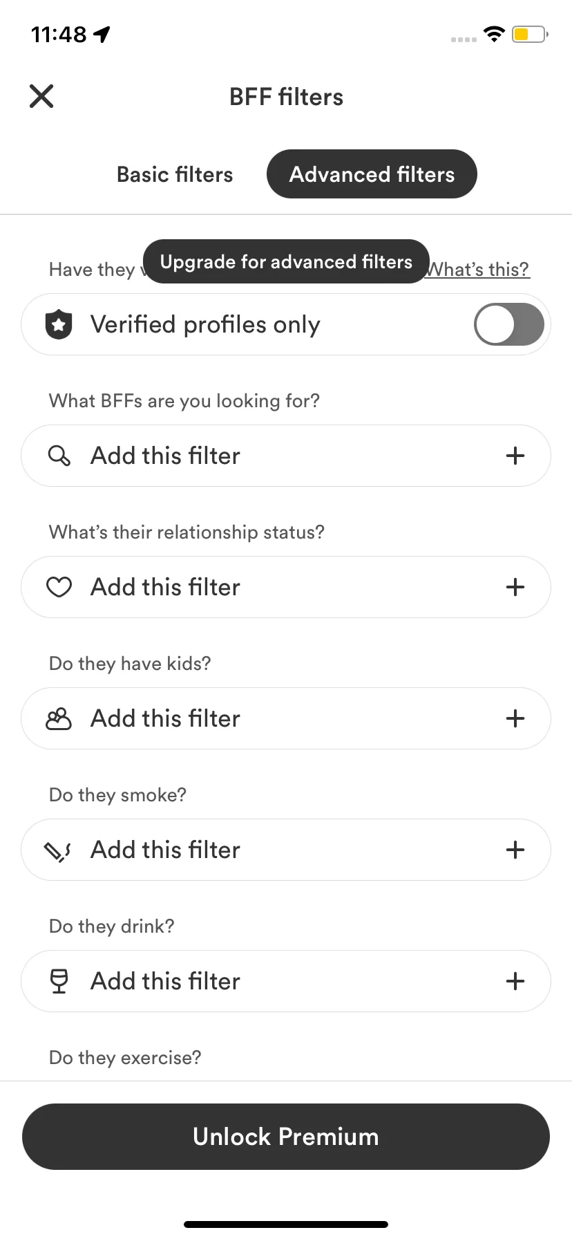Expand the have kids filter plus
This screenshot has width=572, height=1239.
click(515, 718)
